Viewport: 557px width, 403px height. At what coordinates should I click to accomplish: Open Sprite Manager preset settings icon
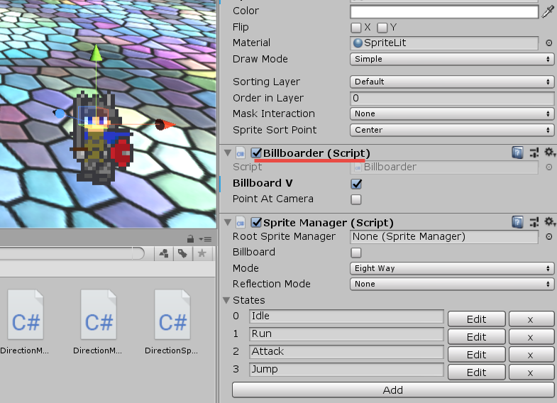[x=534, y=222]
